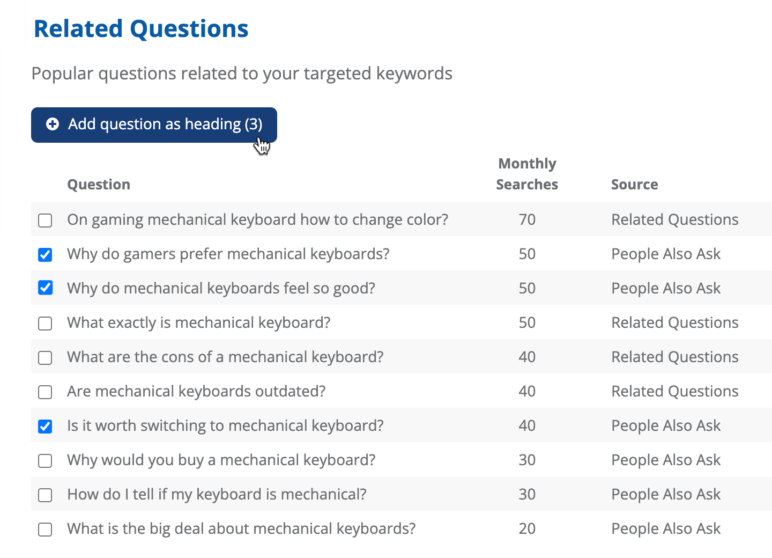Viewport: 772px width, 558px height.
Task: Tick 'How do I tell if my keyboard is mechanical?'
Action: [x=46, y=495]
